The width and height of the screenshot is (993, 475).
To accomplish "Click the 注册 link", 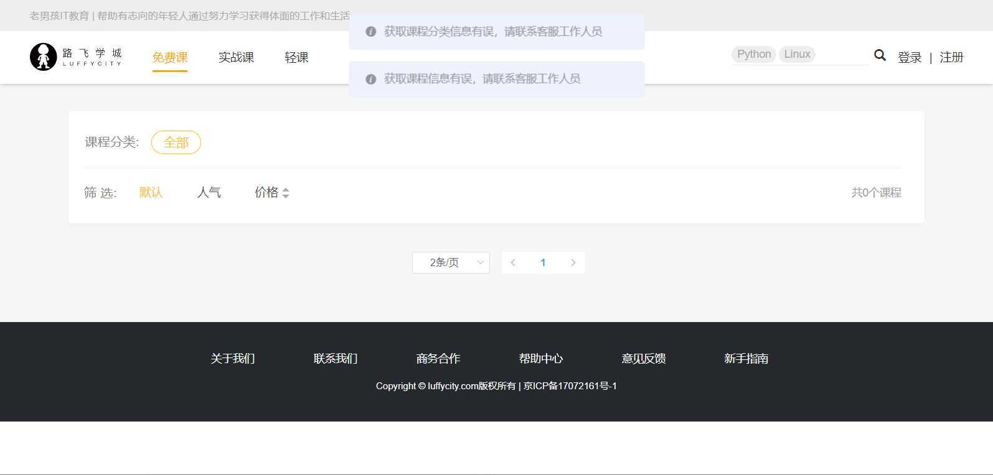I will pos(951,57).
